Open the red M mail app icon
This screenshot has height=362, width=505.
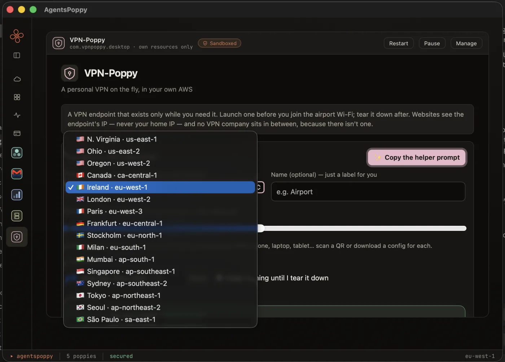17,174
